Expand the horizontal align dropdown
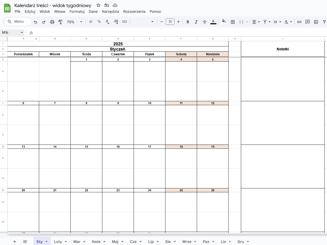 pos(256,22)
